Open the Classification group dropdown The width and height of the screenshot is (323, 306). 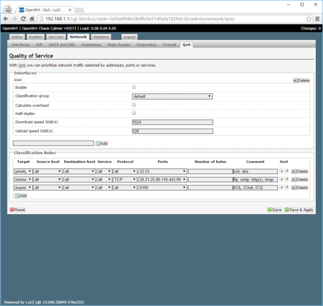[172, 96]
